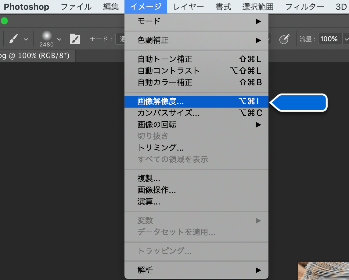This screenshot has width=349, height=280.
Task: Choose 自動トーン補正 menu item
Action: pyautogui.click(x=196, y=59)
